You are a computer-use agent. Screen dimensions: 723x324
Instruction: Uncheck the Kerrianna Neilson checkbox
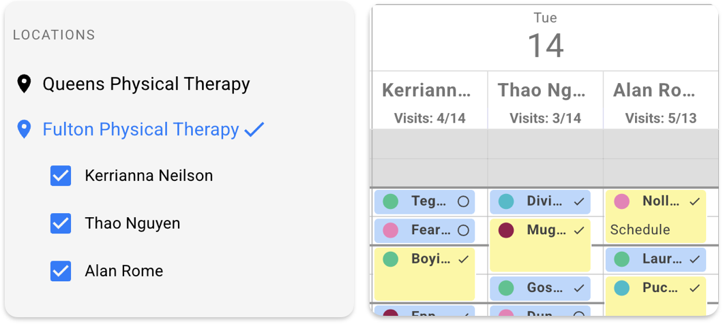pos(61,176)
